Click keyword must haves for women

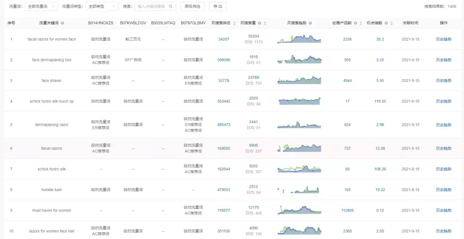tap(52, 210)
